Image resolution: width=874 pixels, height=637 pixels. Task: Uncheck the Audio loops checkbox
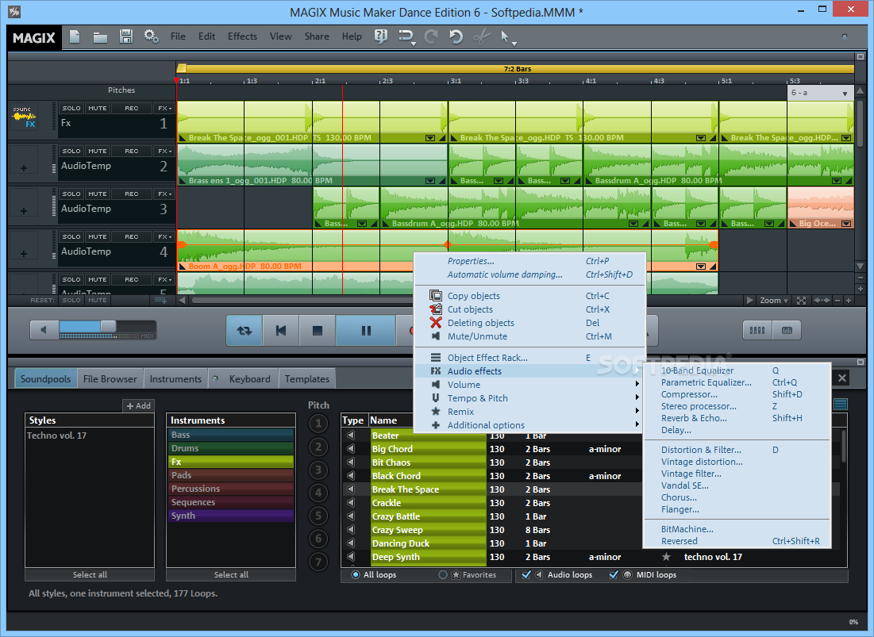pos(526,574)
